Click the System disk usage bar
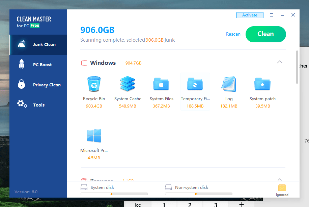The image size is (309, 207). (114, 194)
